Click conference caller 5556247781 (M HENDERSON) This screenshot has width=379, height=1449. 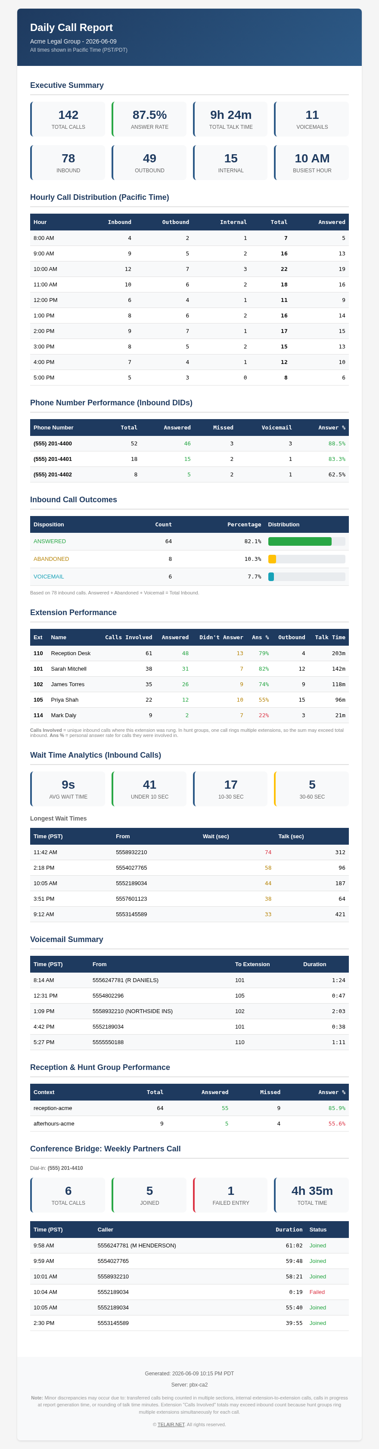point(137,1245)
